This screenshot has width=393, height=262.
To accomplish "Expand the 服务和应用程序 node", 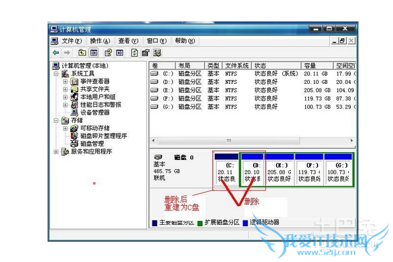I will tap(56, 151).
